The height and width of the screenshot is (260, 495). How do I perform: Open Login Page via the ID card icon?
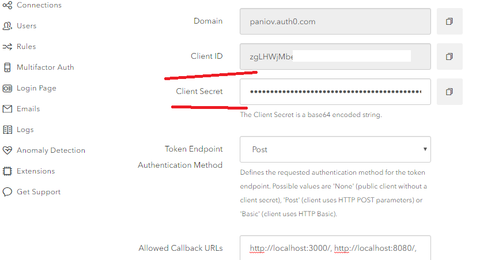click(x=7, y=88)
